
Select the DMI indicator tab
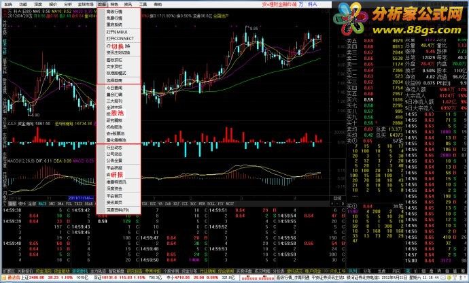pos(52,203)
